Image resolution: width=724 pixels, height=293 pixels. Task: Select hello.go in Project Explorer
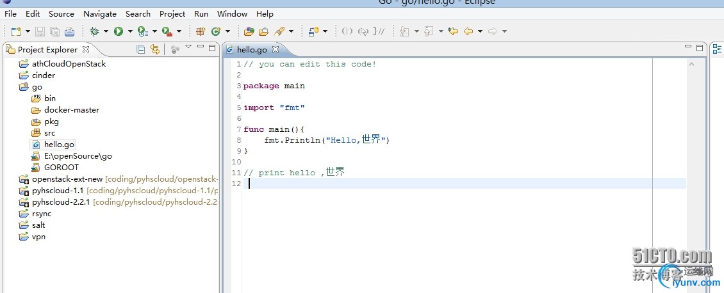(59, 145)
